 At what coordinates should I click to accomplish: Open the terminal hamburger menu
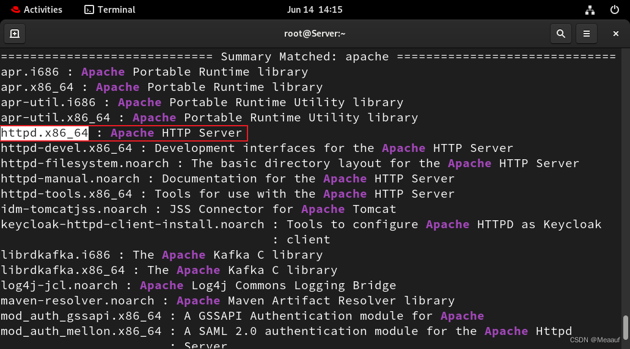587,34
